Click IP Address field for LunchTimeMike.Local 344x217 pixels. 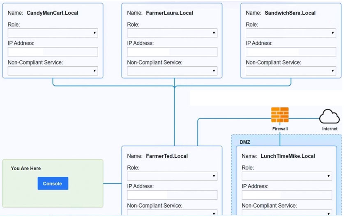pos(286,195)
